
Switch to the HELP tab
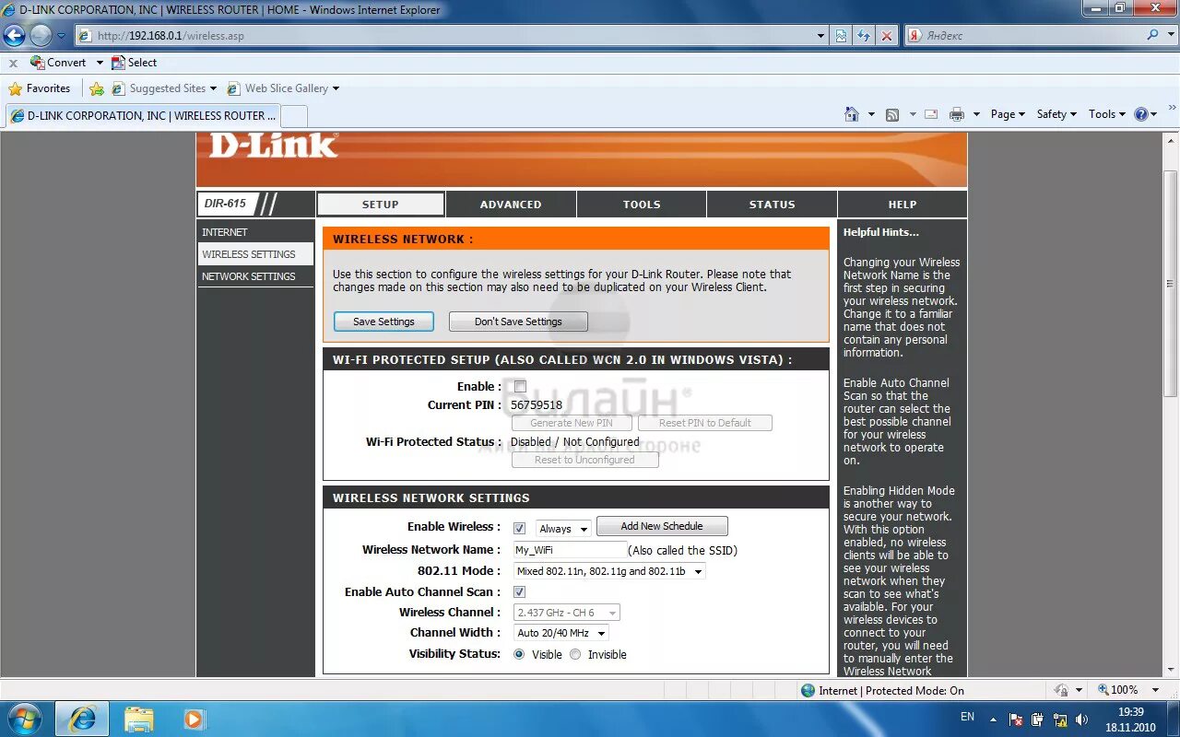pyautogui.click(x=903, y=205)
